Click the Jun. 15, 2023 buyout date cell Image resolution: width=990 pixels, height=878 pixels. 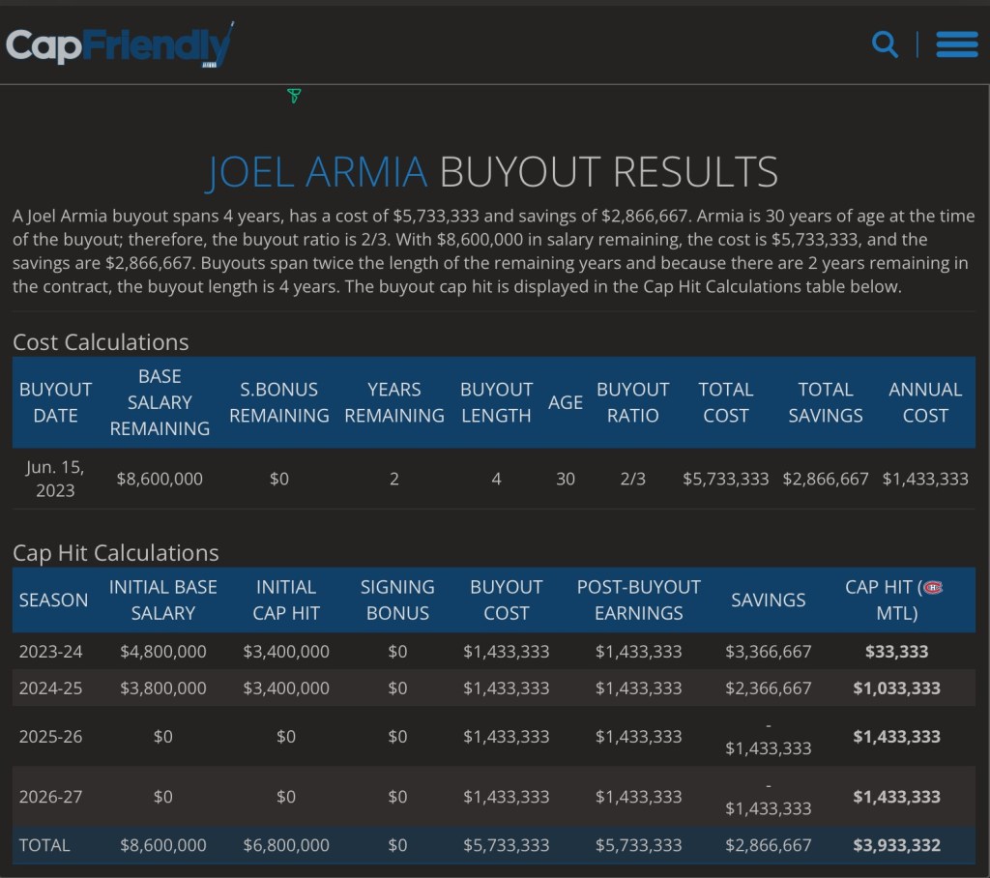click(56, 478)
